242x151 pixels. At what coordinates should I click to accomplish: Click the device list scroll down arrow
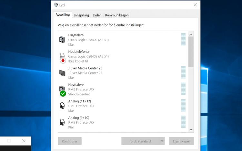[x=191, y=130]
